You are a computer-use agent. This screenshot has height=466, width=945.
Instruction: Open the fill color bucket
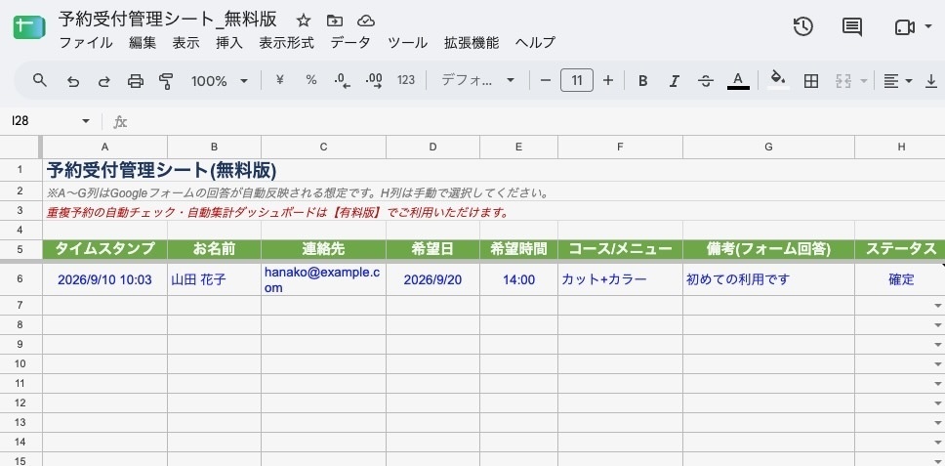(778, 79)
